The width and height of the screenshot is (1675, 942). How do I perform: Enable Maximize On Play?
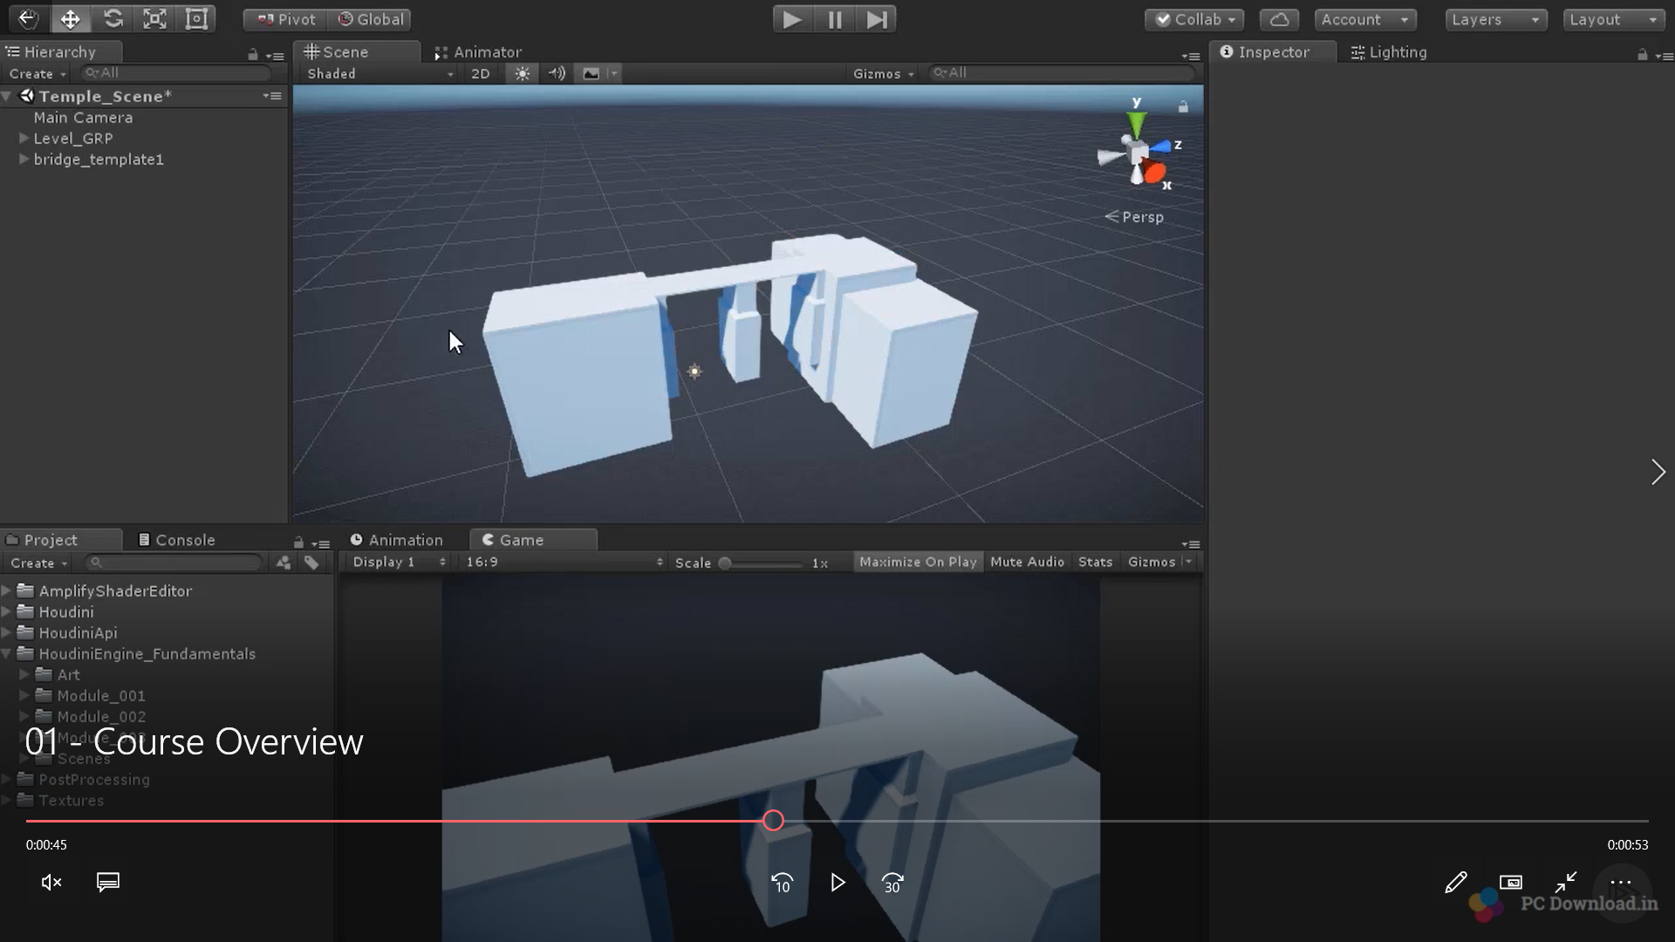[918, 562]
